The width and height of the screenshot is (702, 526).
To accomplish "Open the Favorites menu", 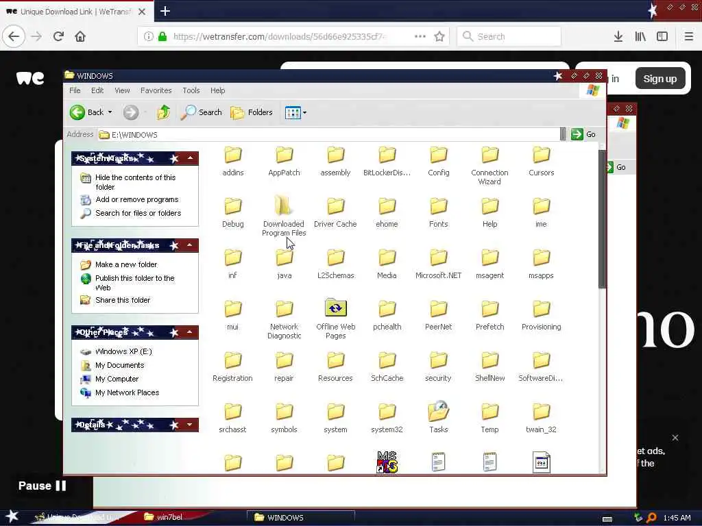I will click(156, 90).
